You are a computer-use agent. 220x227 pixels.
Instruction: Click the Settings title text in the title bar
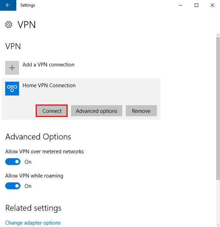(28, 5)
